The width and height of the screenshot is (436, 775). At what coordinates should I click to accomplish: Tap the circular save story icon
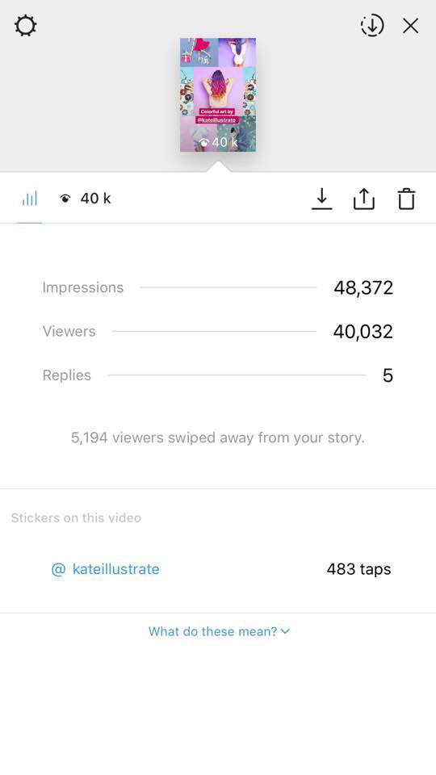pos(372,26)
